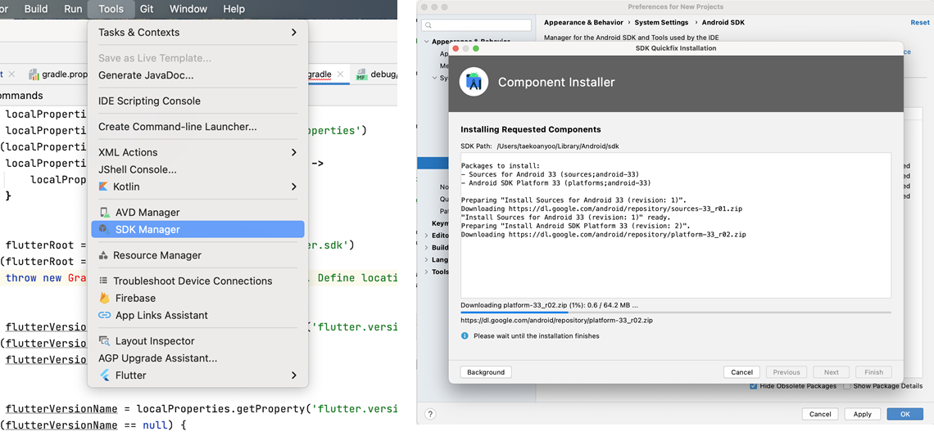Image resolution: width=934 pixels, height=436 pixels.
Task: Click the Finish button in installer
Action: (874, 372)
